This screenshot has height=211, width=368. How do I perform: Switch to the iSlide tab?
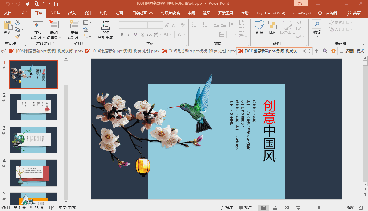click(55, 13)
